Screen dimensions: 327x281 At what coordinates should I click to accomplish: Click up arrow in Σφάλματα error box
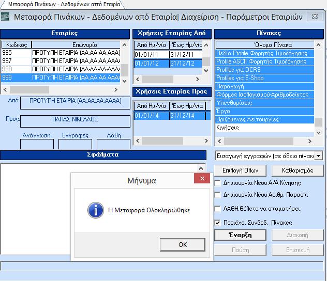(201, 168)
